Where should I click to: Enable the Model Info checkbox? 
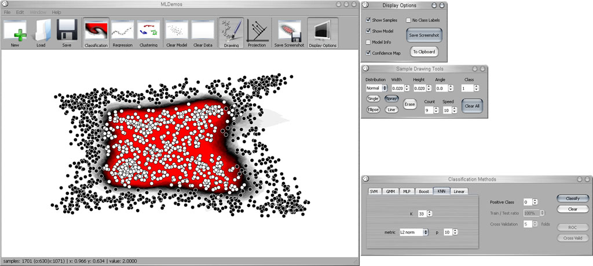tap(368, 42)
